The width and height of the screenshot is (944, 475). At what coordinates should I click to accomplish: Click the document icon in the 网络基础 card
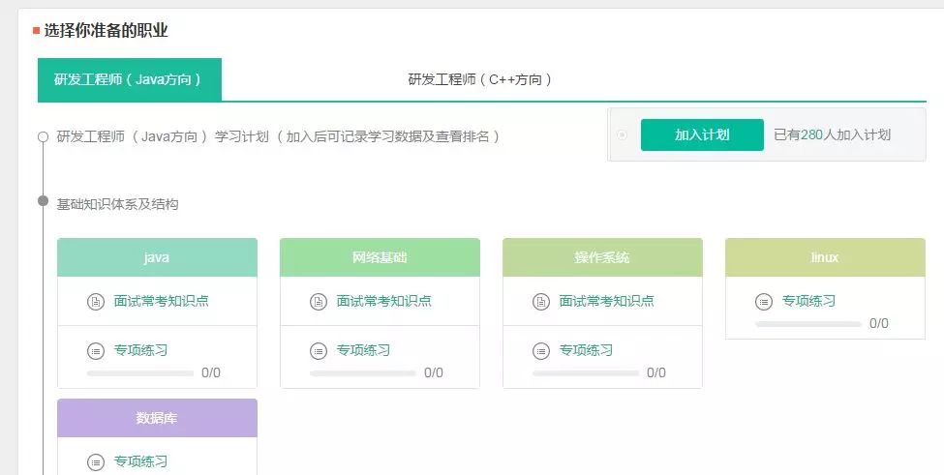319,301
